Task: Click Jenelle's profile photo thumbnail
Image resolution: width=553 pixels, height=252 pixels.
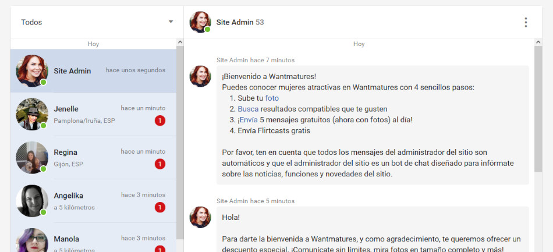Action: coord(32,114)
